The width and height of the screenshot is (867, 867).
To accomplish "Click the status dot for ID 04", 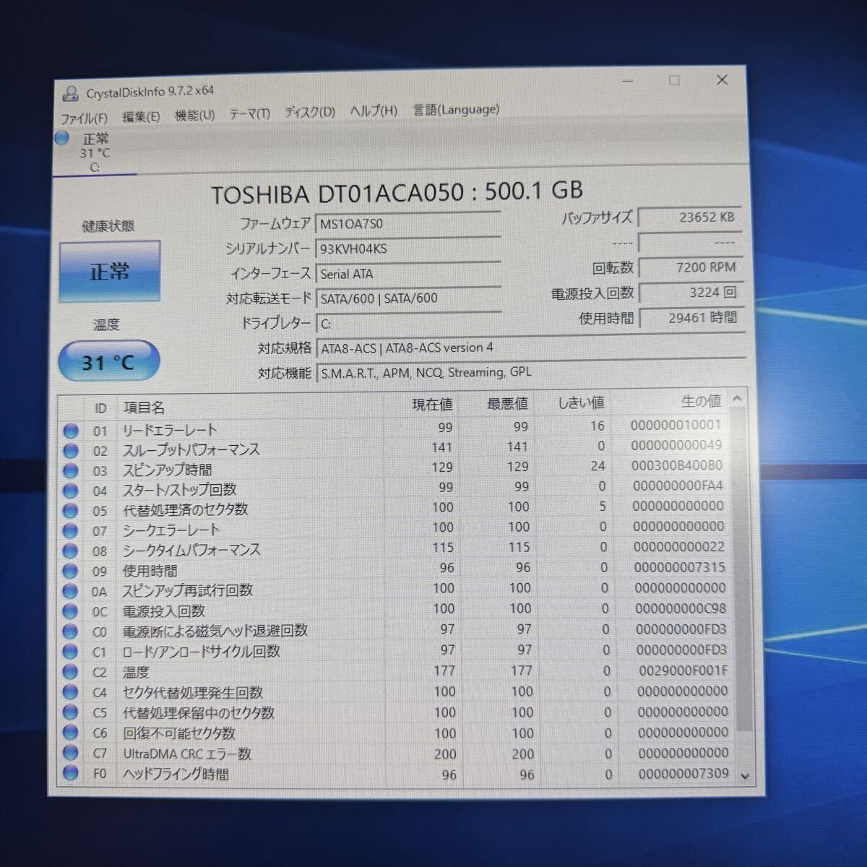I will coord(71,491).
